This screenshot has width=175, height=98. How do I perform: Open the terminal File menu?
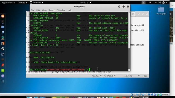32,10
